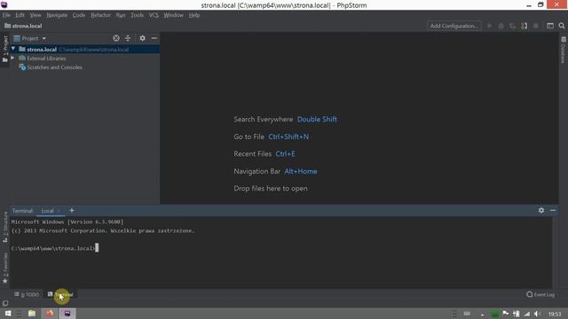Image resolution: width=568 pixels, height=319 pixels.
Task: Click Add Configuration button
Action: tap(454, 26)
